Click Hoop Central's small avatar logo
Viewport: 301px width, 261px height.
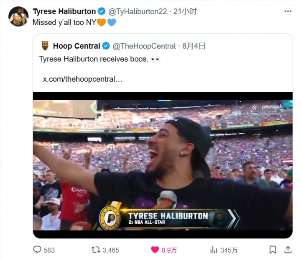[x=45, y=46]
